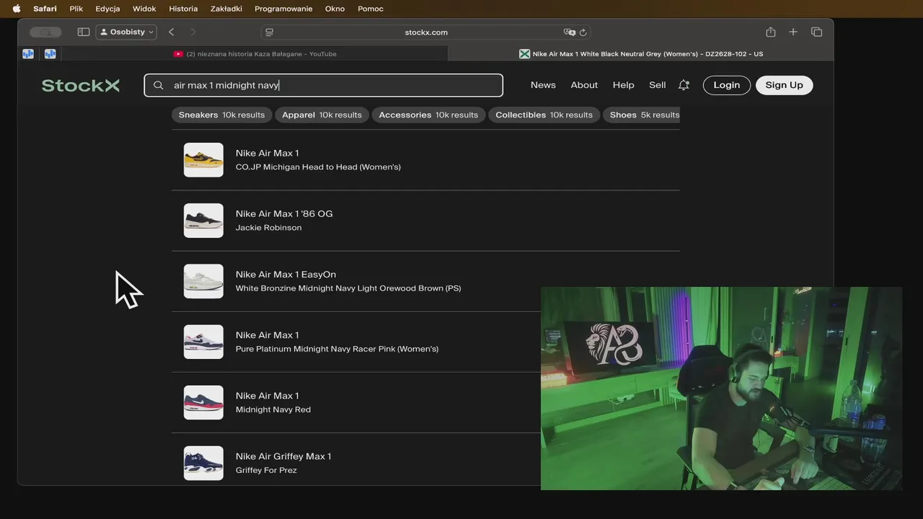Open the About link

point(584,85)
